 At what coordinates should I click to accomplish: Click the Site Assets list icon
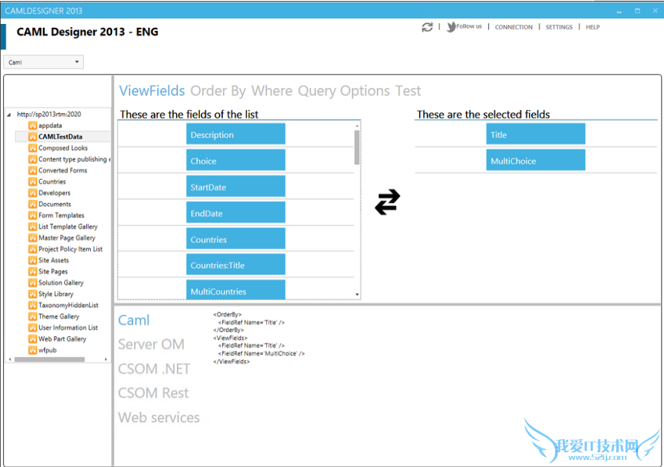coord(32,260)
